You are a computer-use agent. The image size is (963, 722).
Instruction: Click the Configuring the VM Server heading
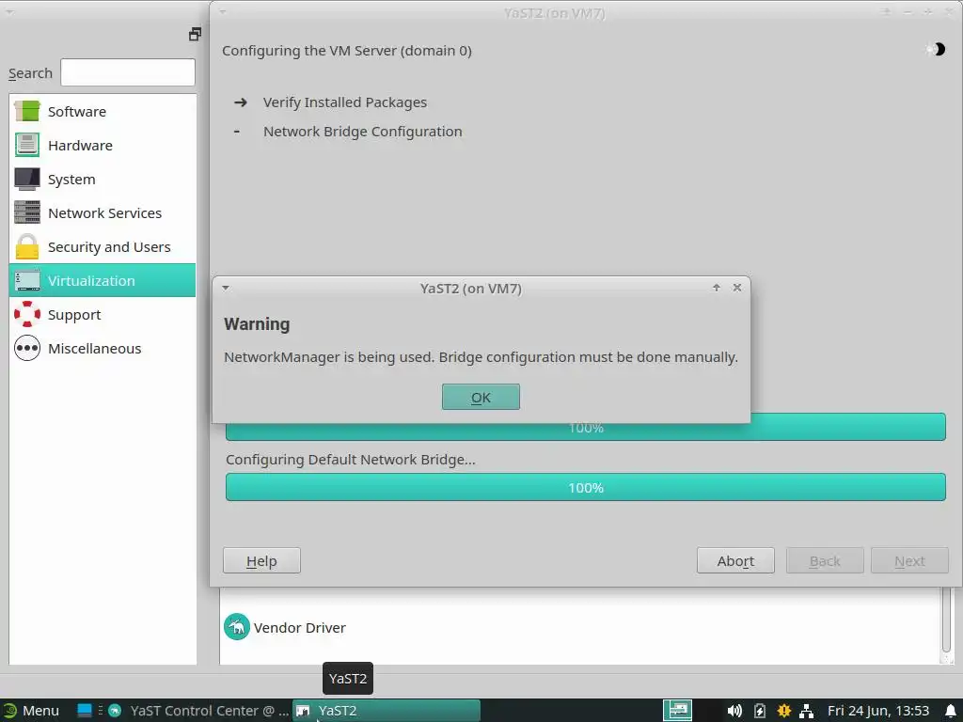pos(346,51)
